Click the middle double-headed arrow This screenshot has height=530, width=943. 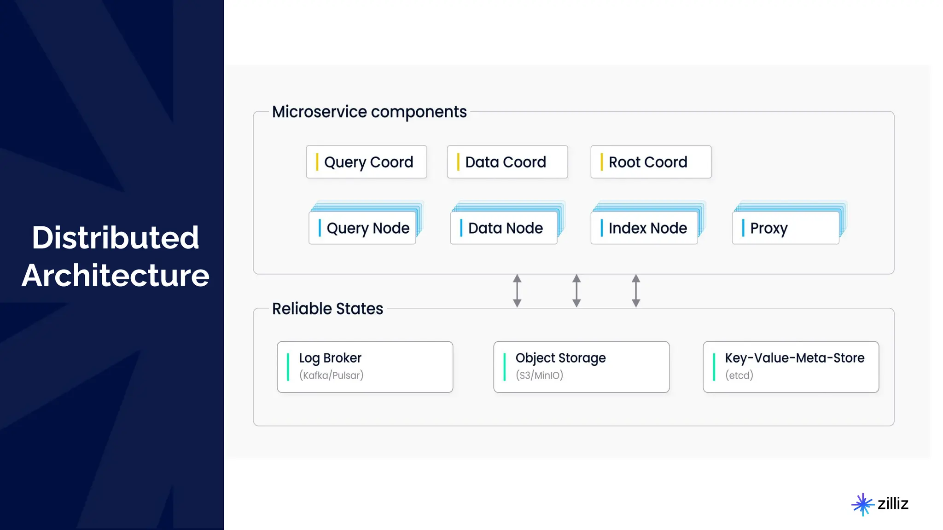click(x=576, y=291)
